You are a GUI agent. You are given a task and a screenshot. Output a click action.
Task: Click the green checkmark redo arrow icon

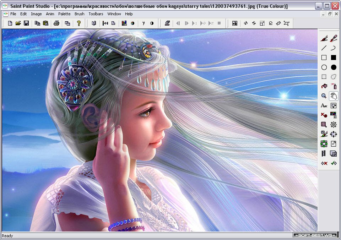coord(334,163)
